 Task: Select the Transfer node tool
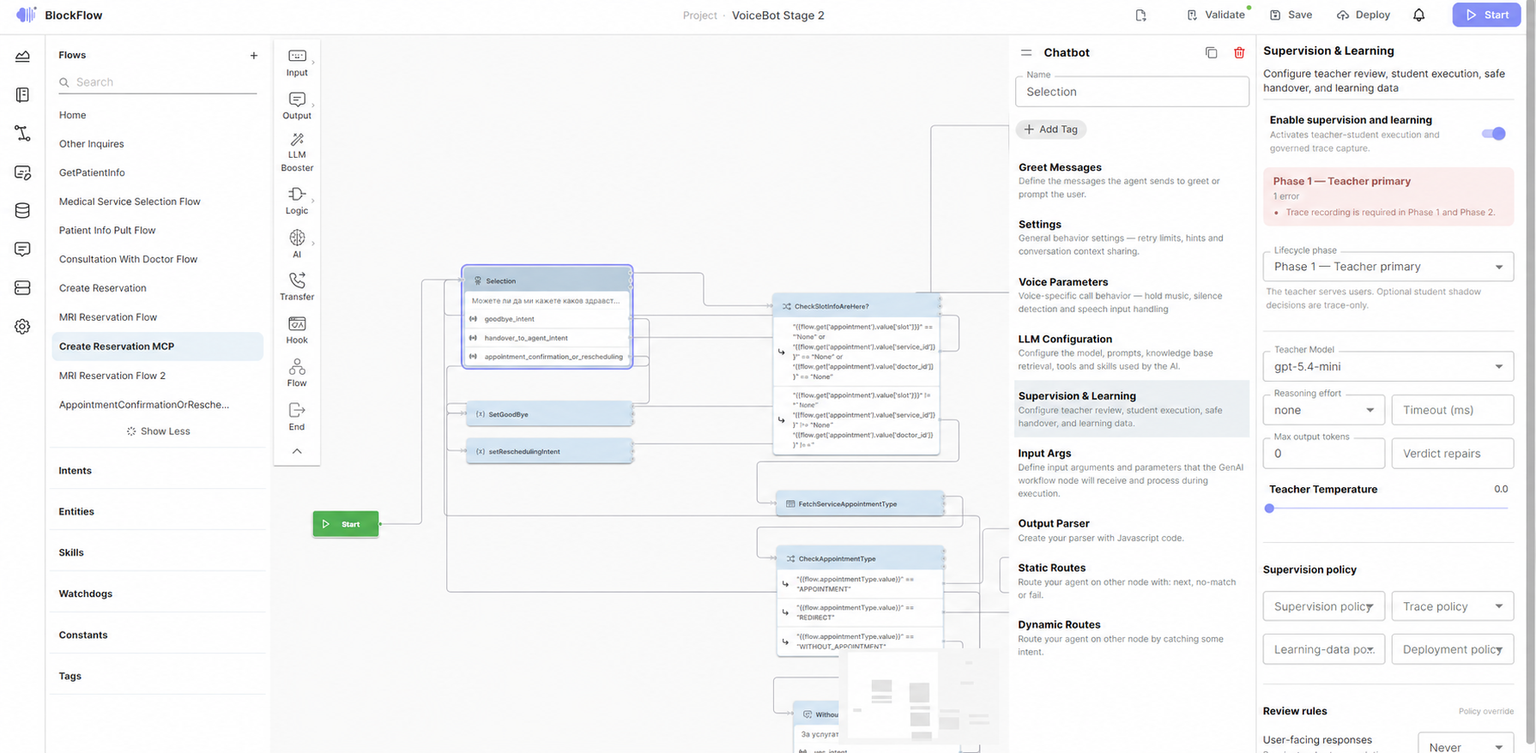tap(297, 286)
